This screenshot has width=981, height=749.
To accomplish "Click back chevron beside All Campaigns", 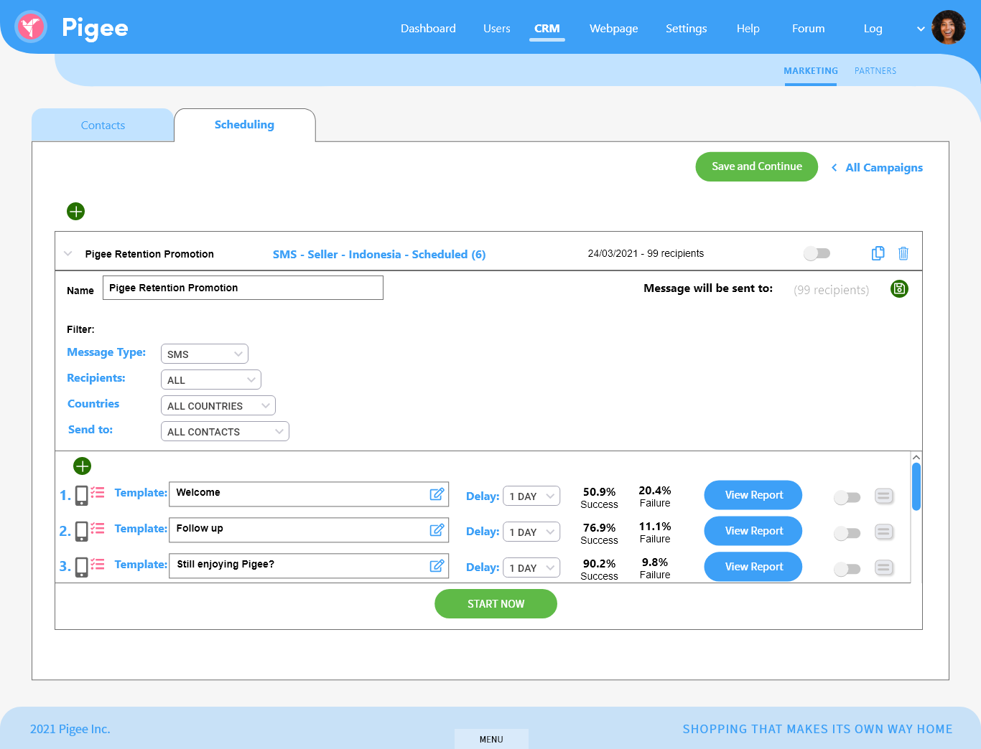I will point(834,167).
